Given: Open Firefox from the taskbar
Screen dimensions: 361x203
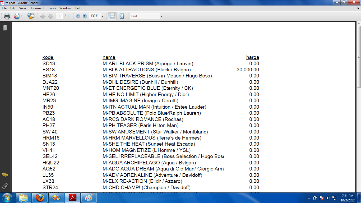Looking at the screenshot, I should point(40,197).
